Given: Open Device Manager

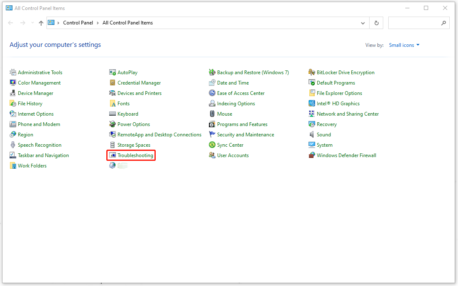Looking at the screenshot, I should click(35, 93).
